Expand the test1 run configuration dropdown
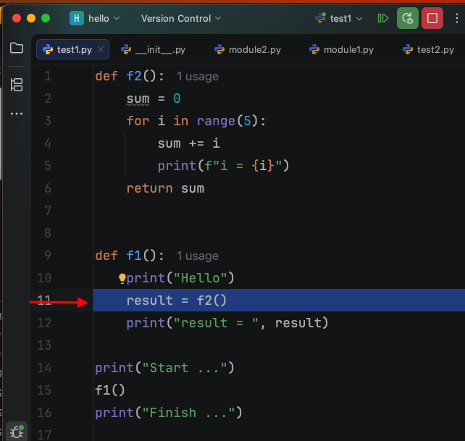 click(339, 18)
